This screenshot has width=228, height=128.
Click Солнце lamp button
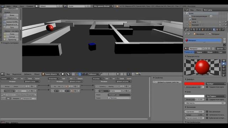pos(11,37)
